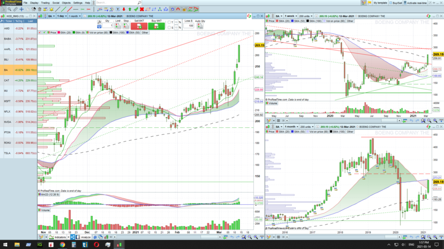The width and height of the screenshot is (444, 249).
Task: Zoom out daily chart with magnifier minus
Action: coord(250,237)
